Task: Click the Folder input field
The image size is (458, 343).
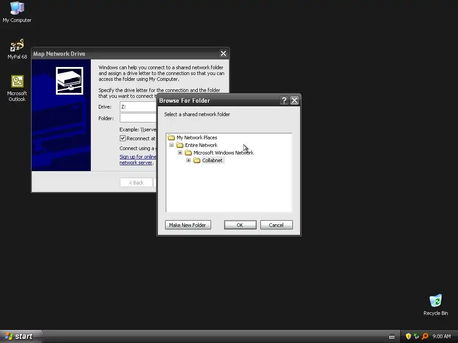Action: pos(138,118)
